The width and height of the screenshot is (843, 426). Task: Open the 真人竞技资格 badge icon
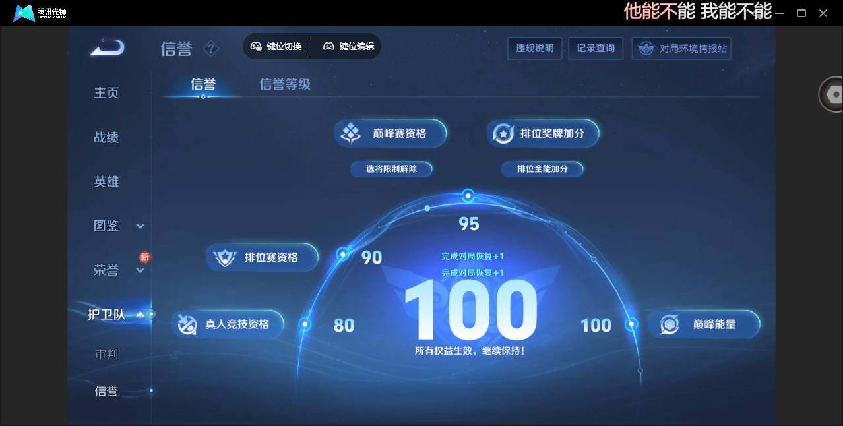188,324
